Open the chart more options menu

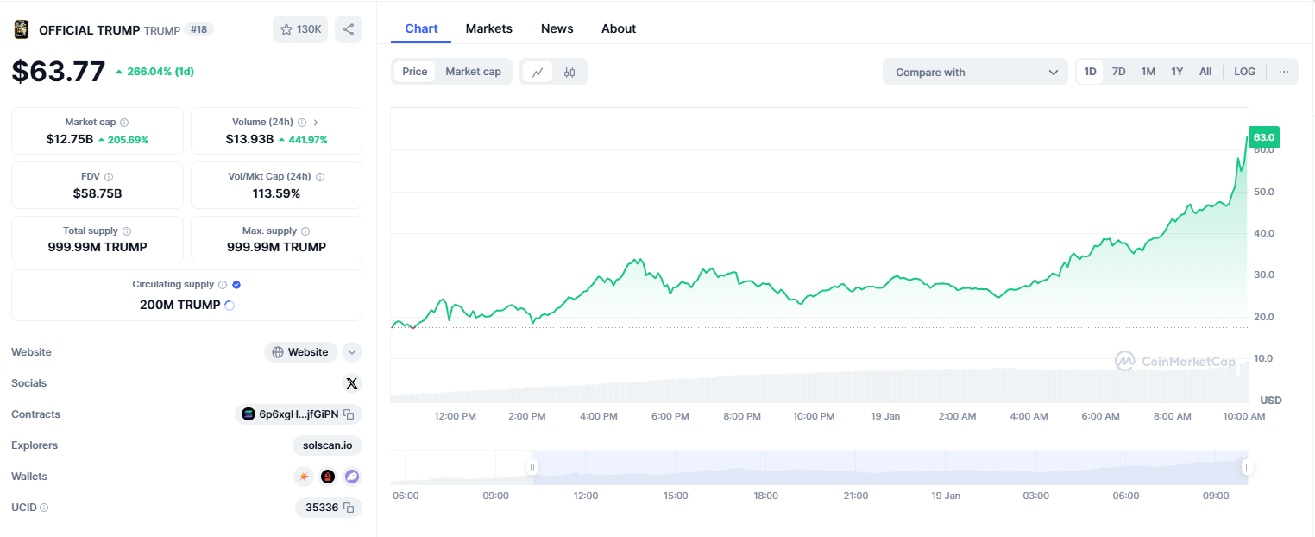(x=1283, y=72)
